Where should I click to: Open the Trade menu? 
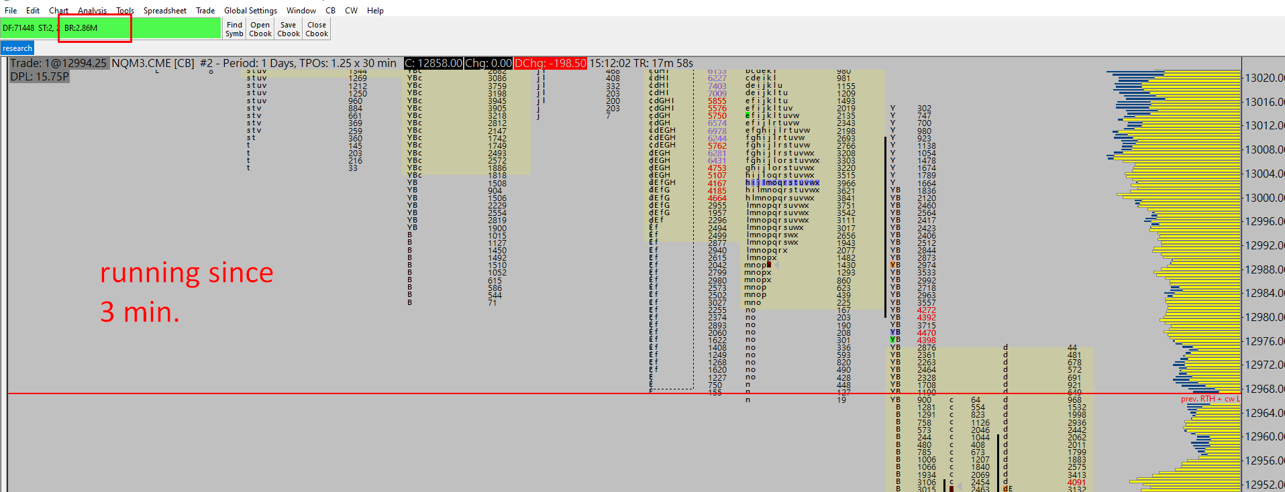pyautogui.click(x=205, y=11)
